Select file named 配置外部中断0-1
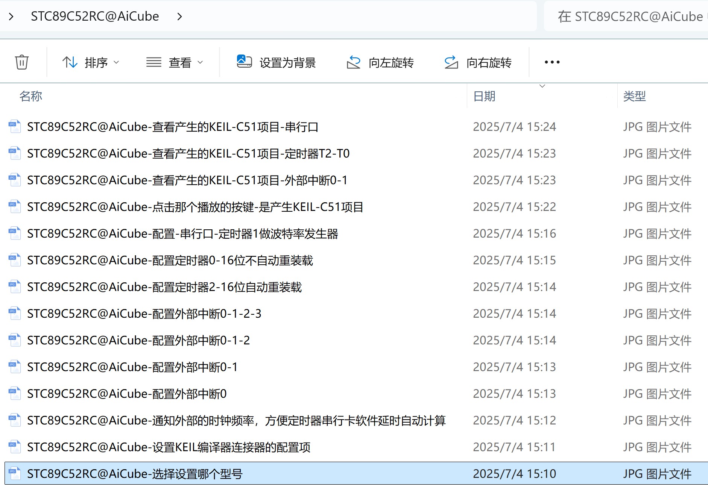The height and width of the screenshot is (485, 708). pyautogui.click(x=132, y=367)
